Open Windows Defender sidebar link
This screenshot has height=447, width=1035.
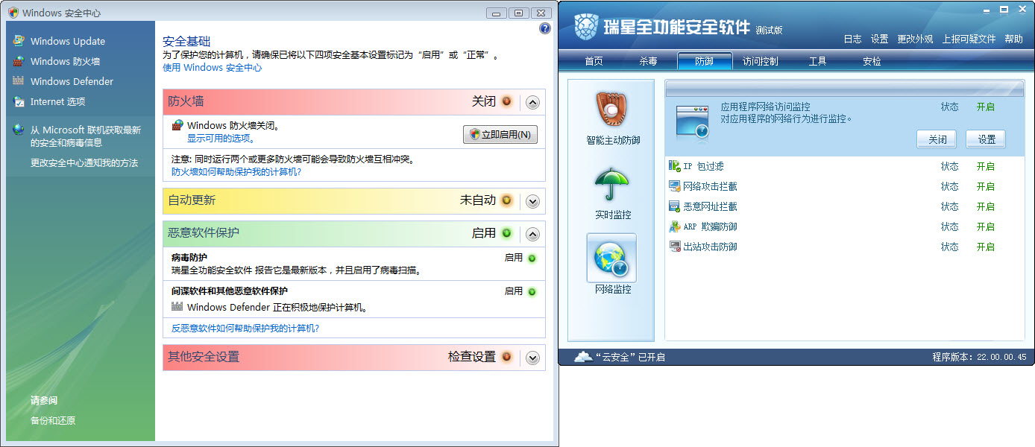72,81
